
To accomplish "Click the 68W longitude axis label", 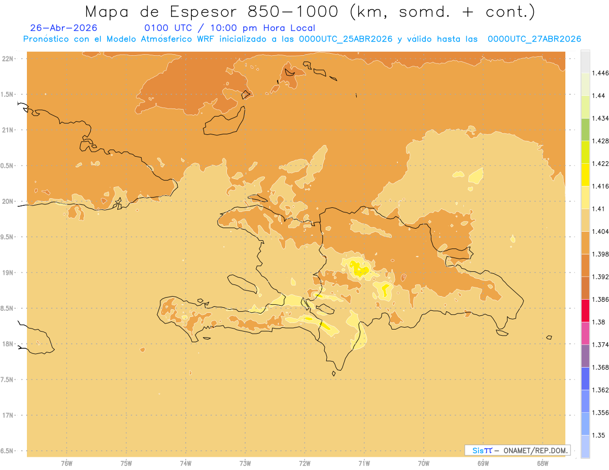I will click(x=543, y=463).
